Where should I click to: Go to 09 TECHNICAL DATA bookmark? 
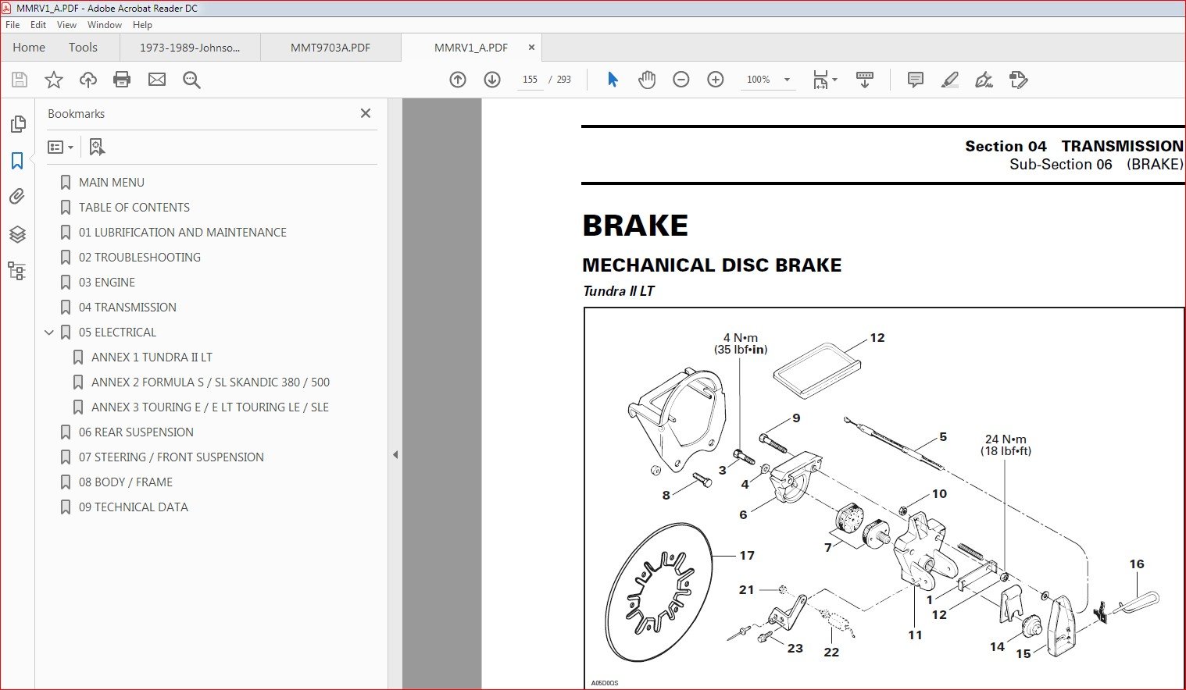click(x=134, y=507)
